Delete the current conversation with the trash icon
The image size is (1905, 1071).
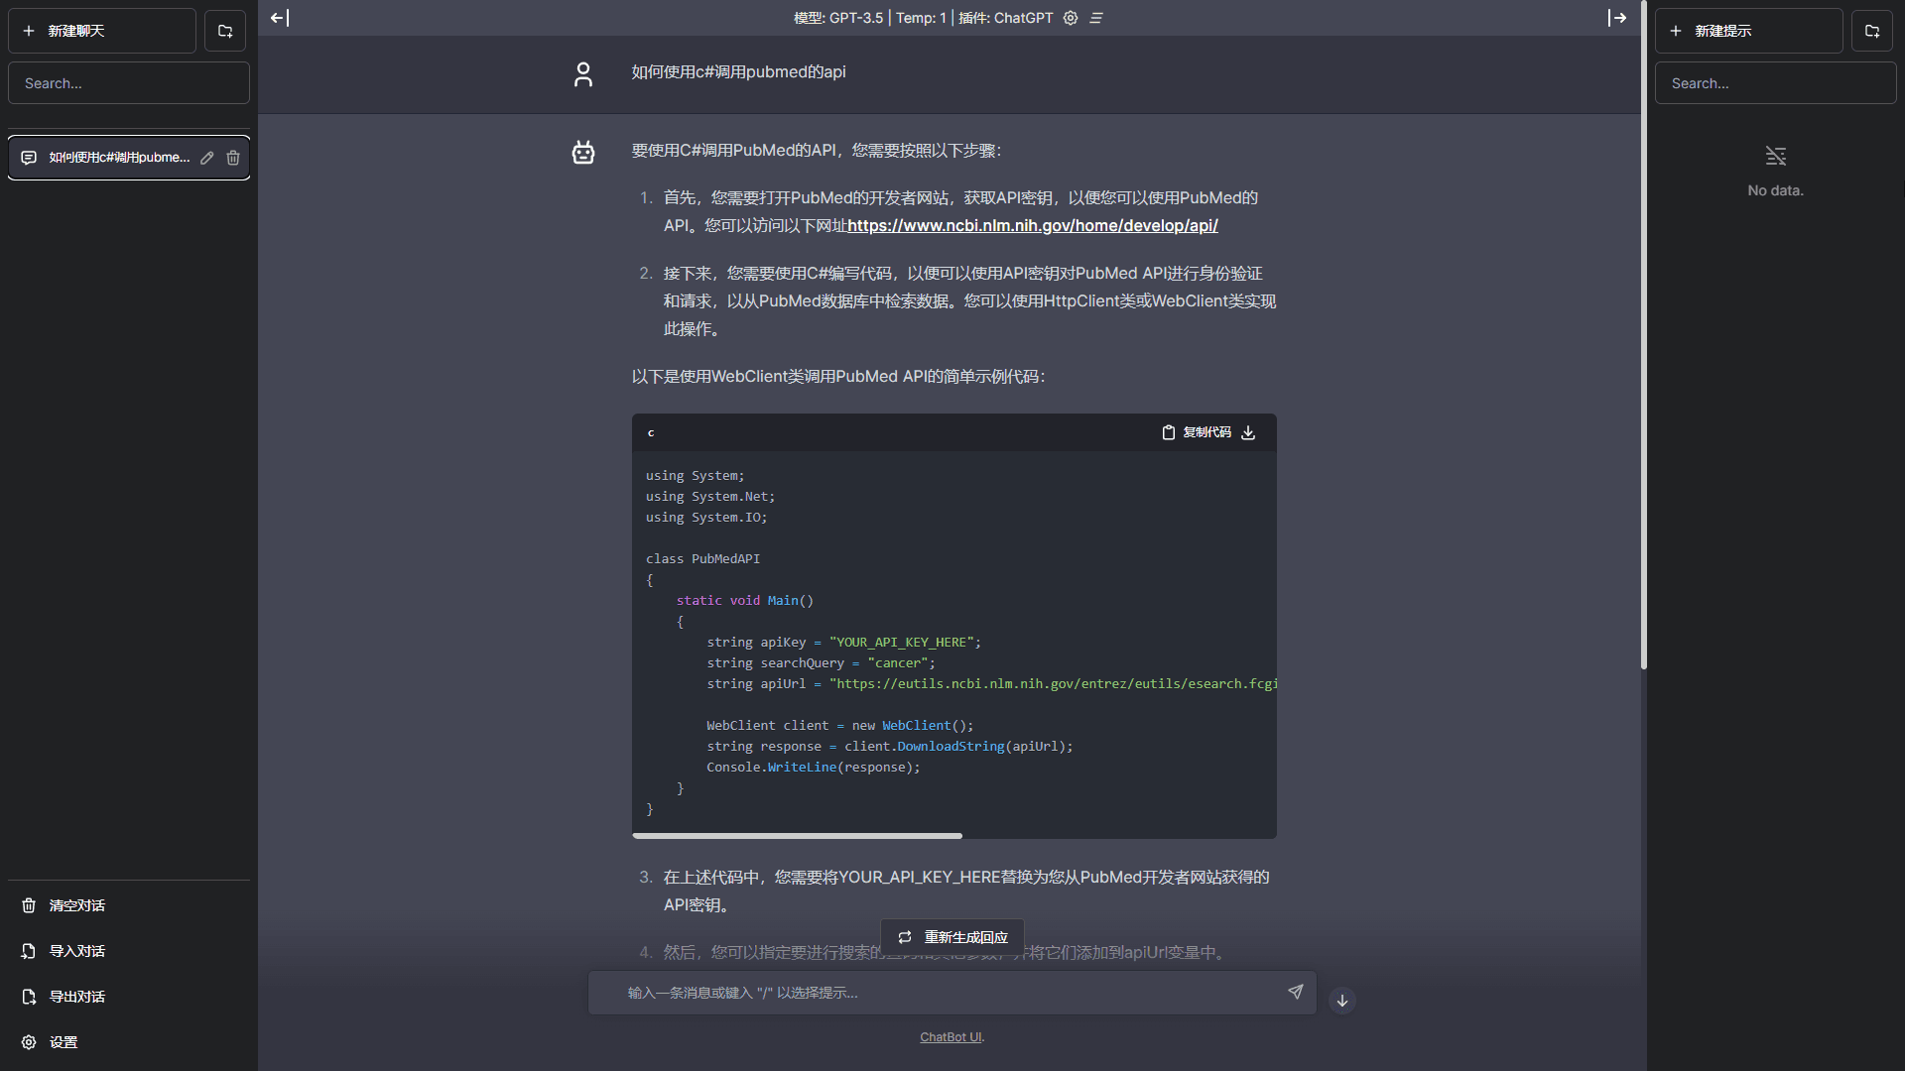tap(233, 158)
